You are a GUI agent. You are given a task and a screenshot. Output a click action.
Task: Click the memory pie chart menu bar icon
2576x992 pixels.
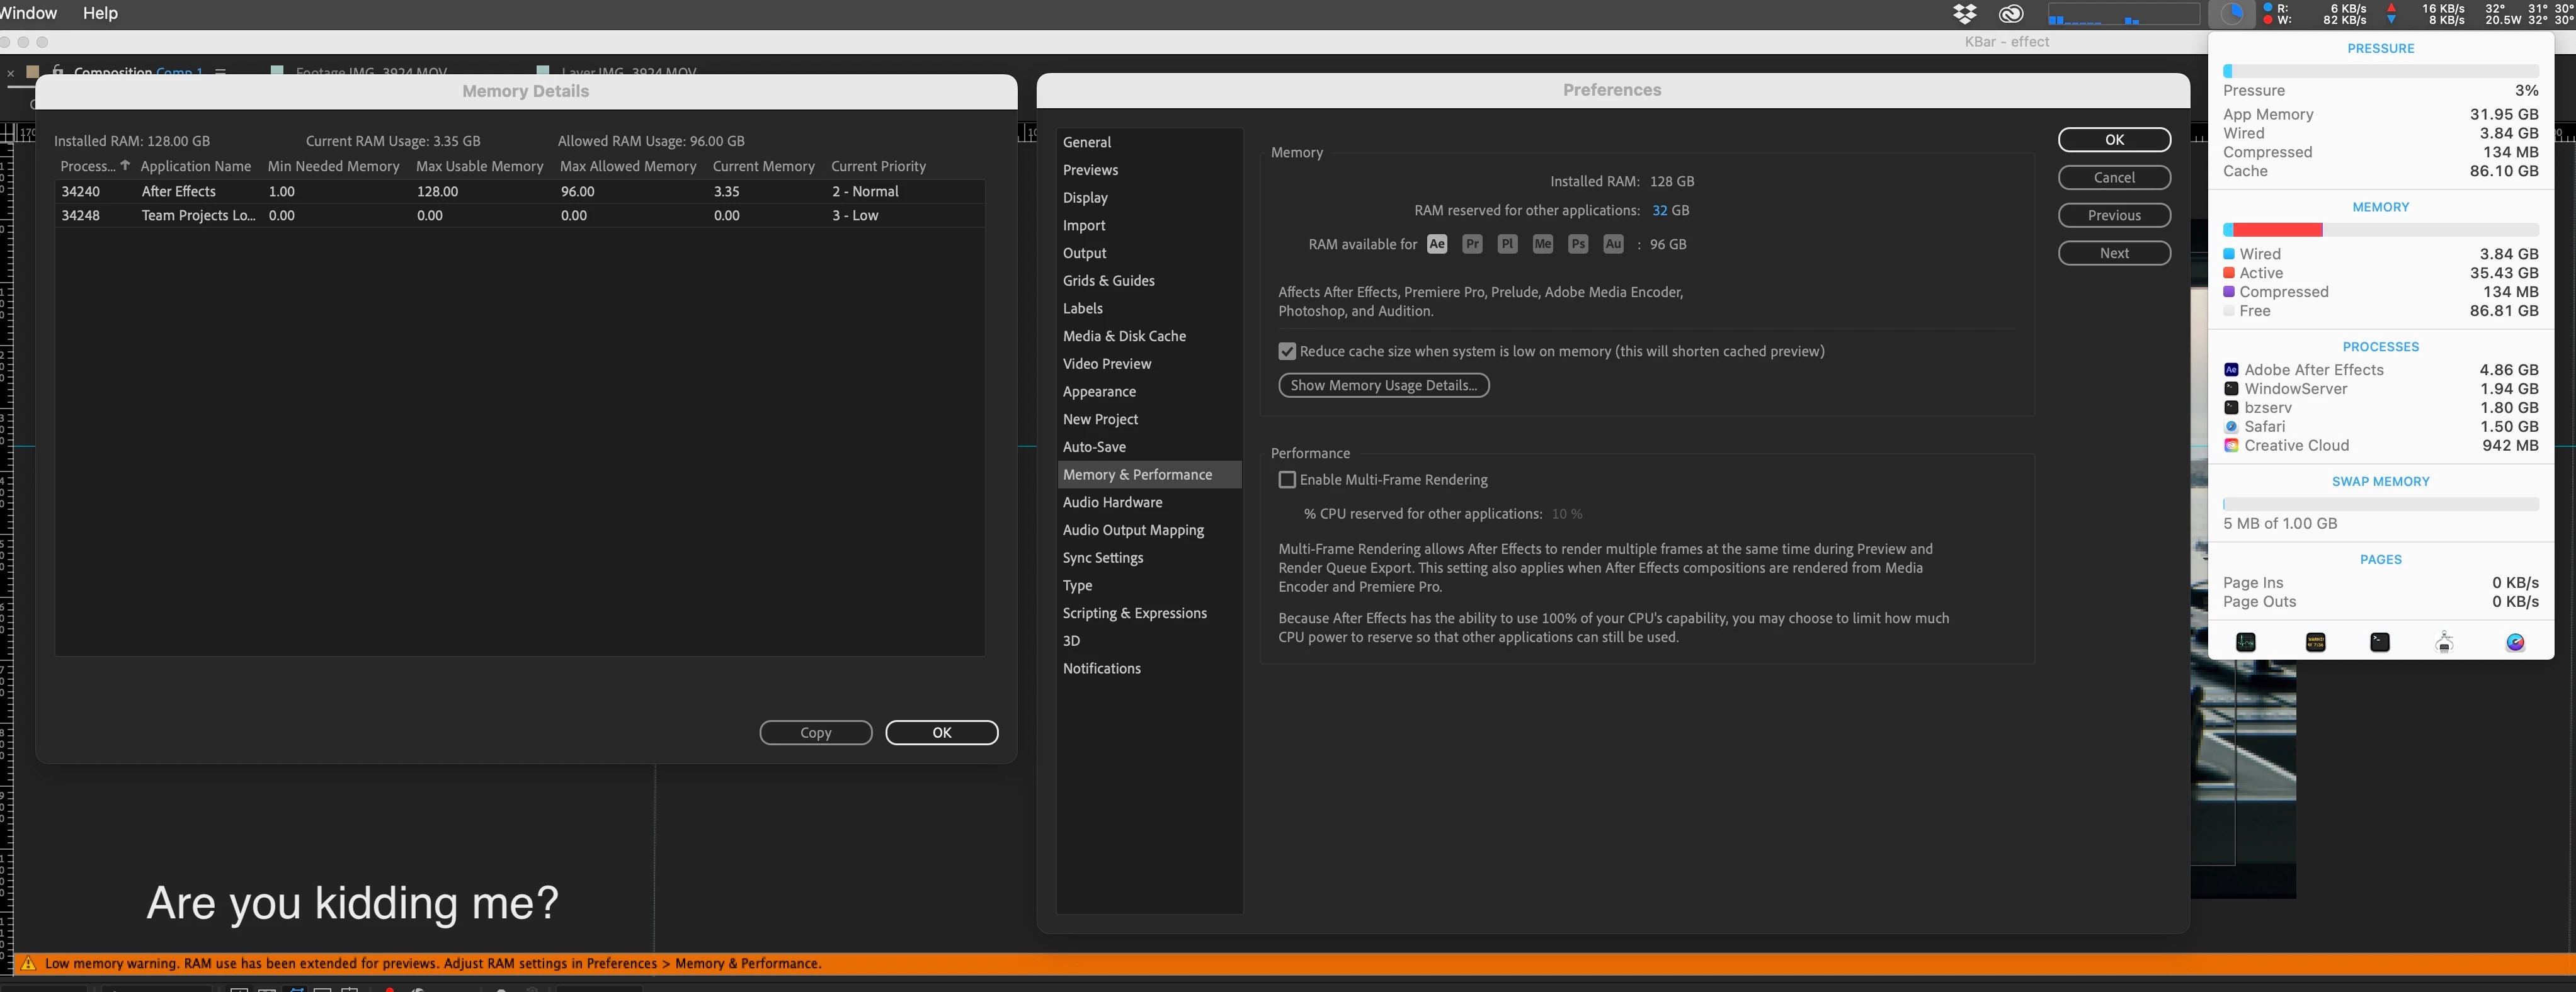point(2231,14)
